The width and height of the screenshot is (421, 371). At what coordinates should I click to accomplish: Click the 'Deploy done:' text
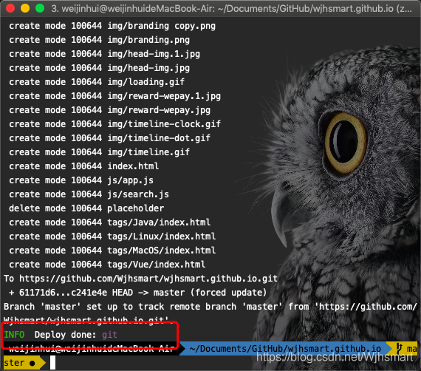[65, 335]
